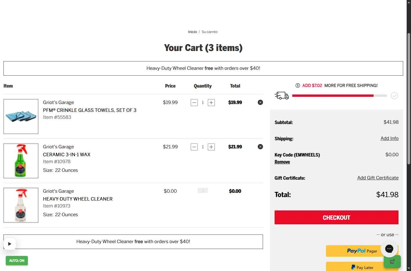Screen dimensions: 411x271
Task: Click the free shipping checkmark icon
Action: click(x=394, y=96)
